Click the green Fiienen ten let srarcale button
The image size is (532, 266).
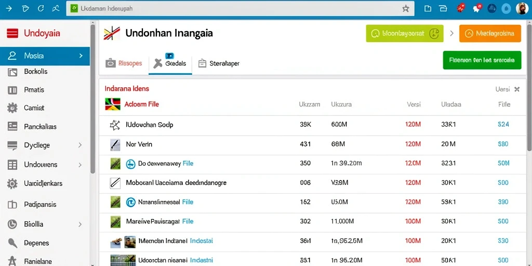click(482, 60)
